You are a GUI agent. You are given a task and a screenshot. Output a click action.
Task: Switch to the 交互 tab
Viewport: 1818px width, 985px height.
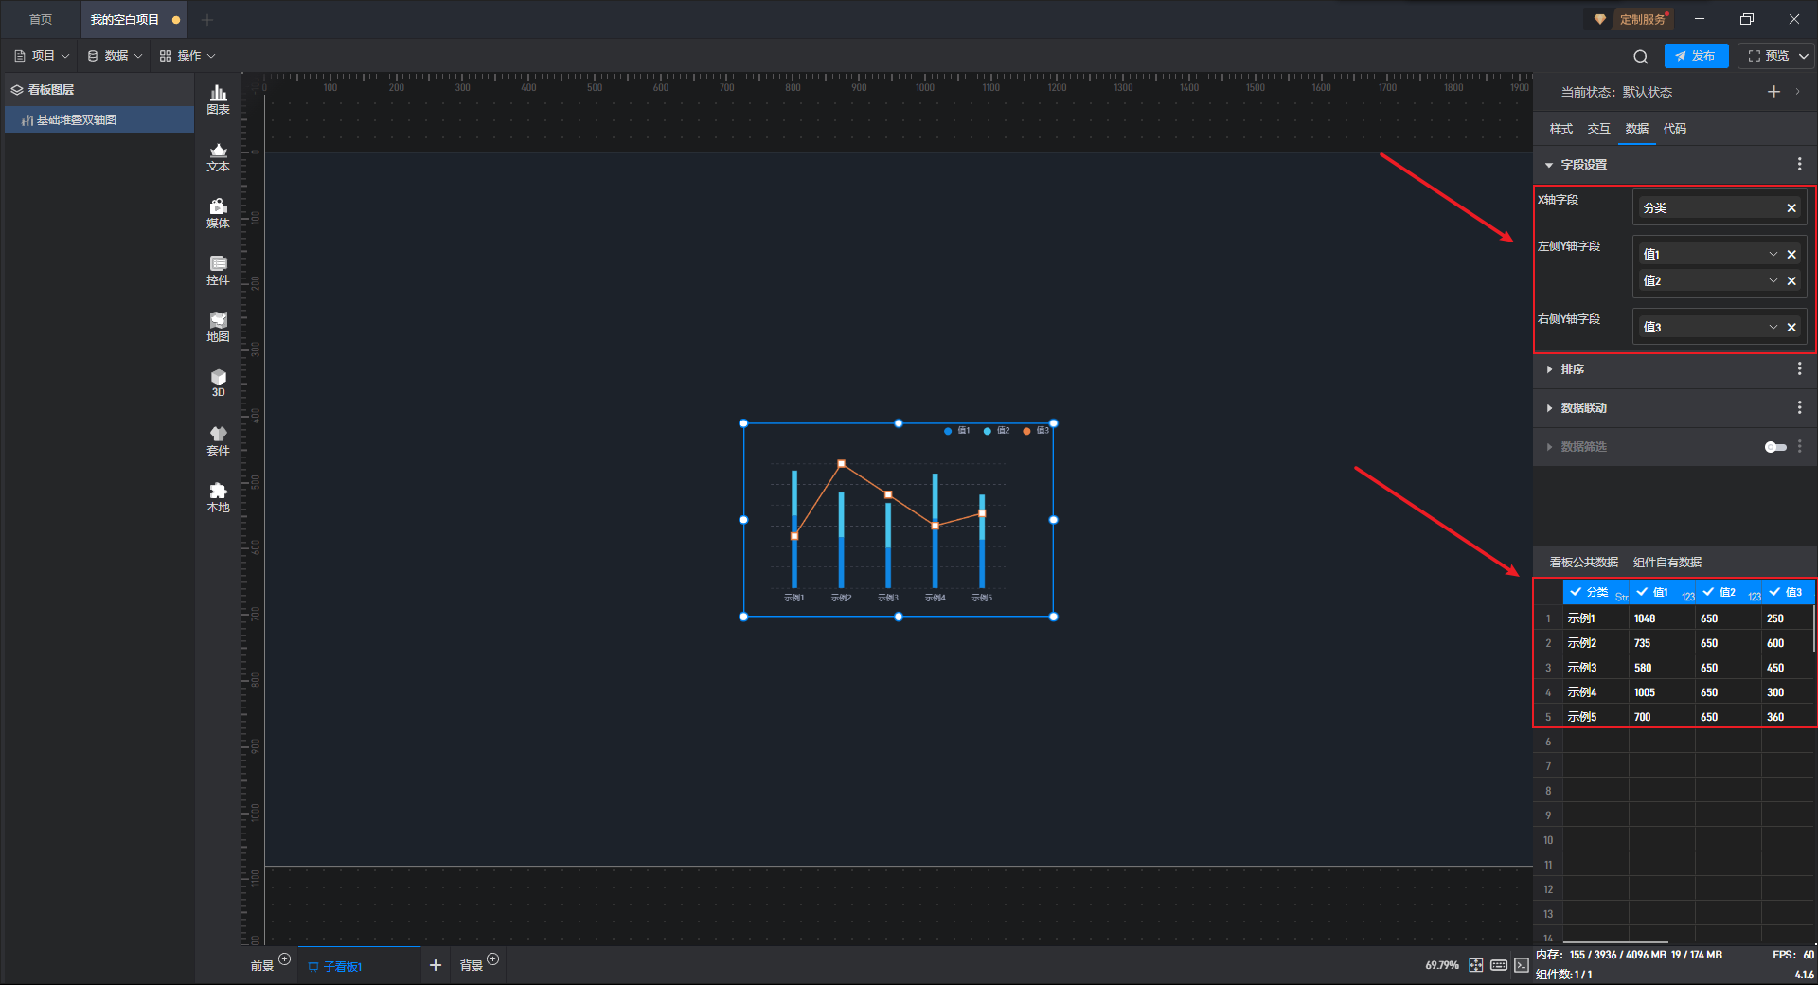[1598, 129]
